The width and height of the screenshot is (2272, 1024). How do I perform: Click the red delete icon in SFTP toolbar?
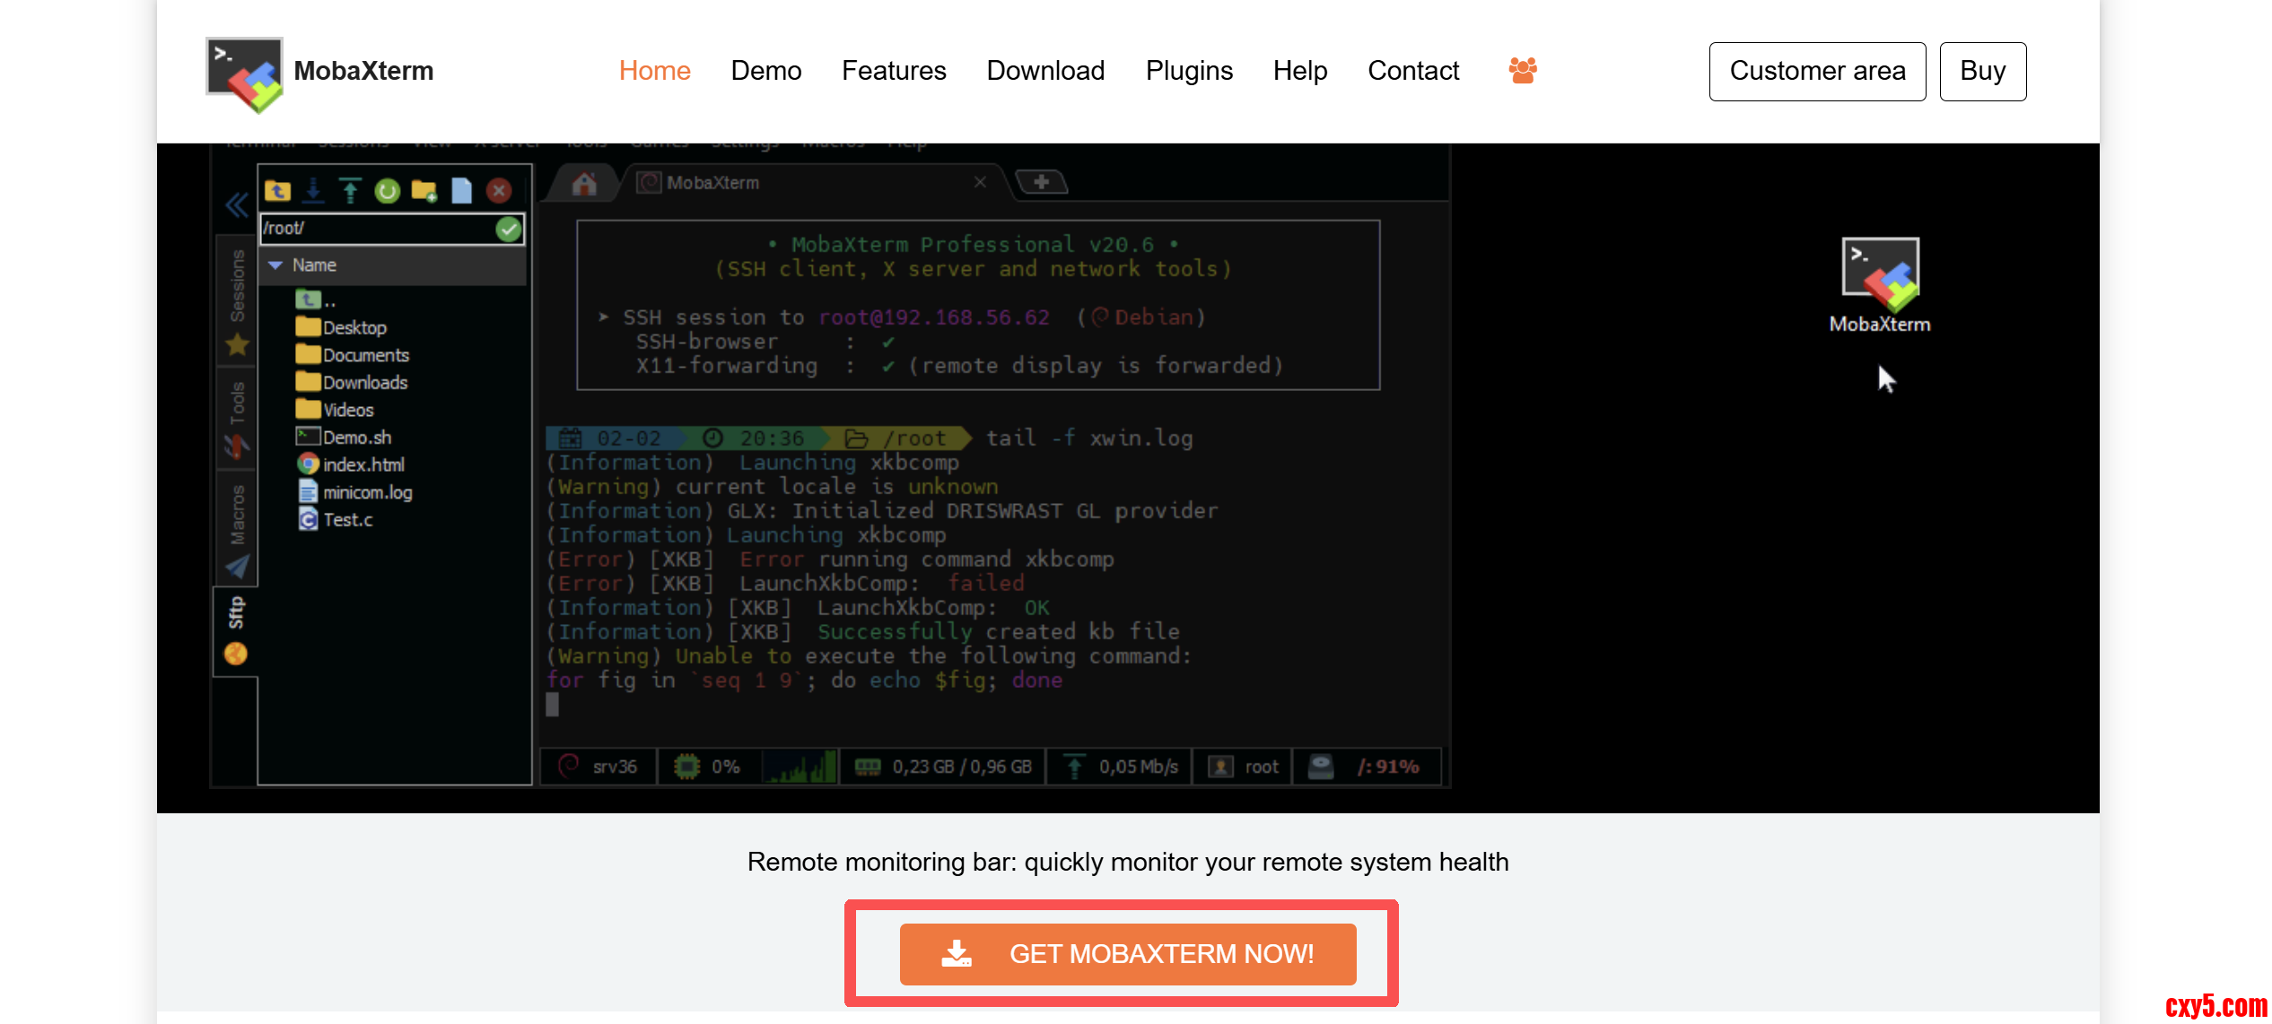tap(499, 190)
